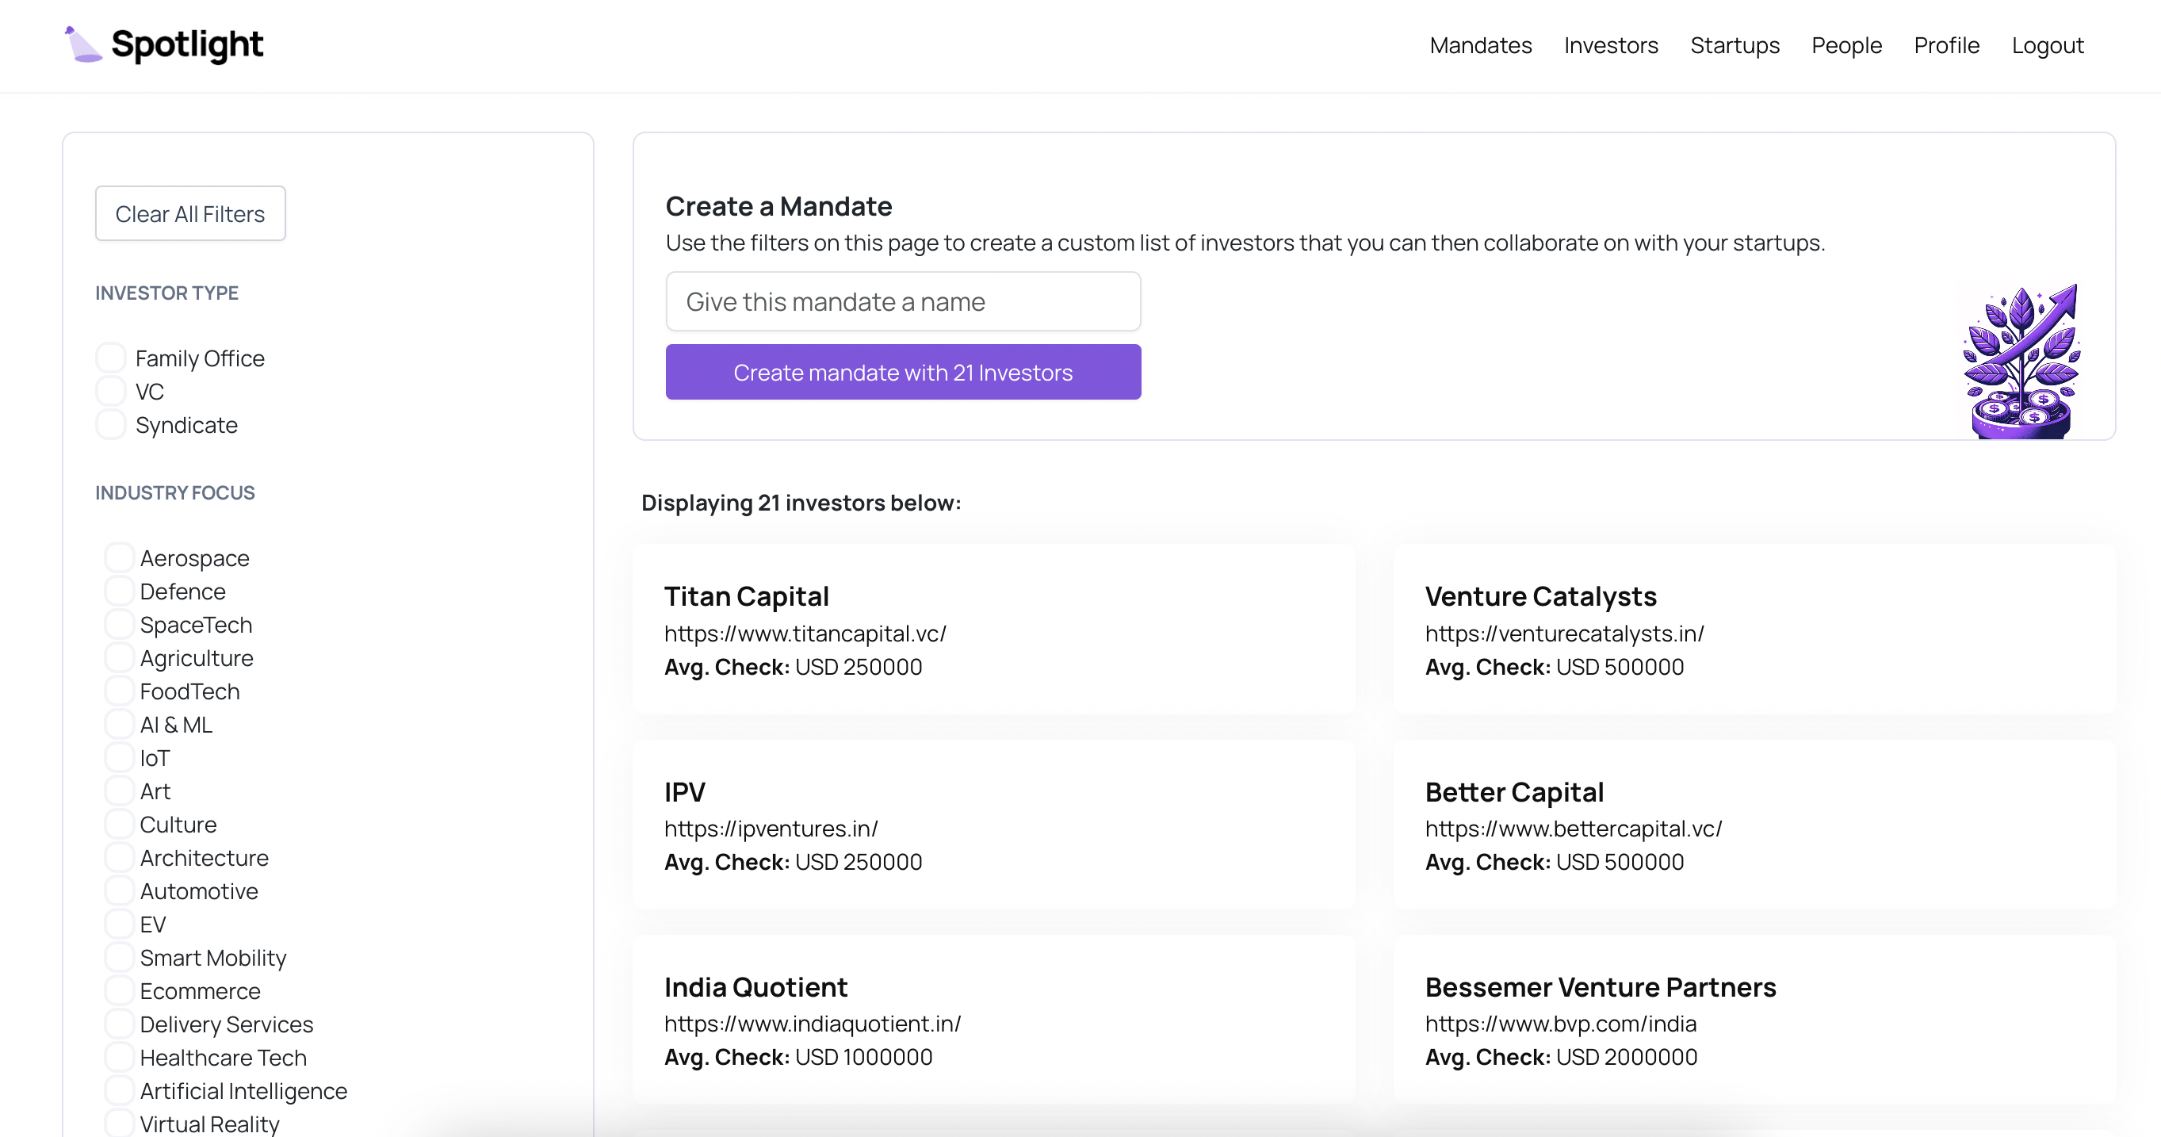2161x1137 pixels.
Task: Open the Titan Capital website link
Action: pyautogui.click(x=805, y=634)
